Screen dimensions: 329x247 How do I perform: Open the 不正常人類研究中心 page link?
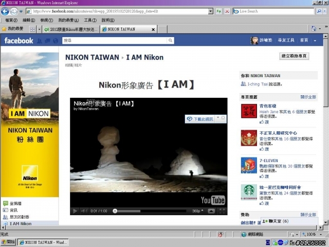(x=278, y=133)
